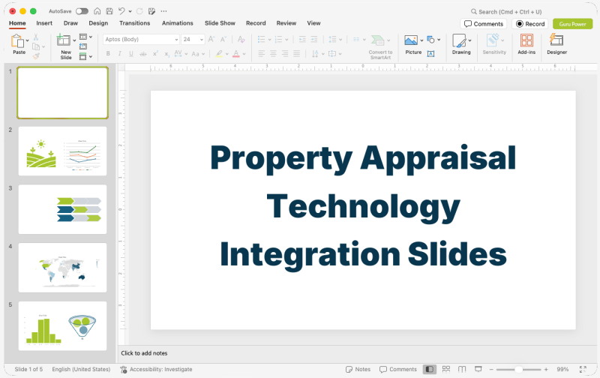Image resolution: width=600 pixels, height=378 pixels.
Task: Decrease font size with smaller A icon
Action: coord(223,39)
